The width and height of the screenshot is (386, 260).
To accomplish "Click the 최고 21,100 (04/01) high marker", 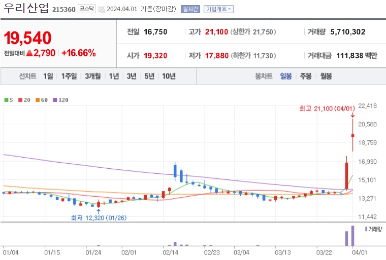I will tap(327, 108).
